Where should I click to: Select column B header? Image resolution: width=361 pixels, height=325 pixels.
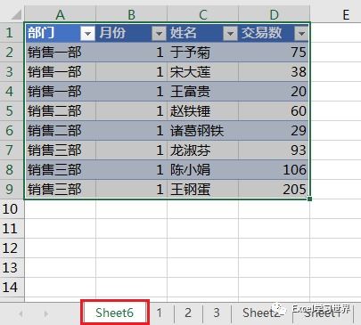click(131, 14)
